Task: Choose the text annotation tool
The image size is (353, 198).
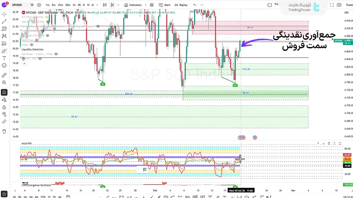Action: pyautogui.click(x=4, y=58)
